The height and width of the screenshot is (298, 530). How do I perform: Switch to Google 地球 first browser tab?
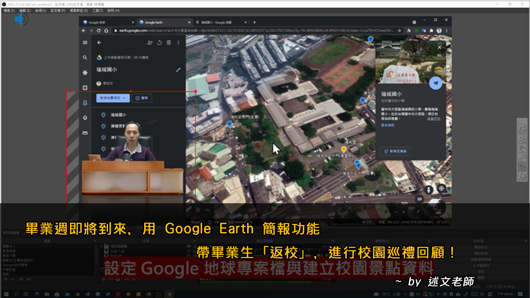tap(108, 22)
